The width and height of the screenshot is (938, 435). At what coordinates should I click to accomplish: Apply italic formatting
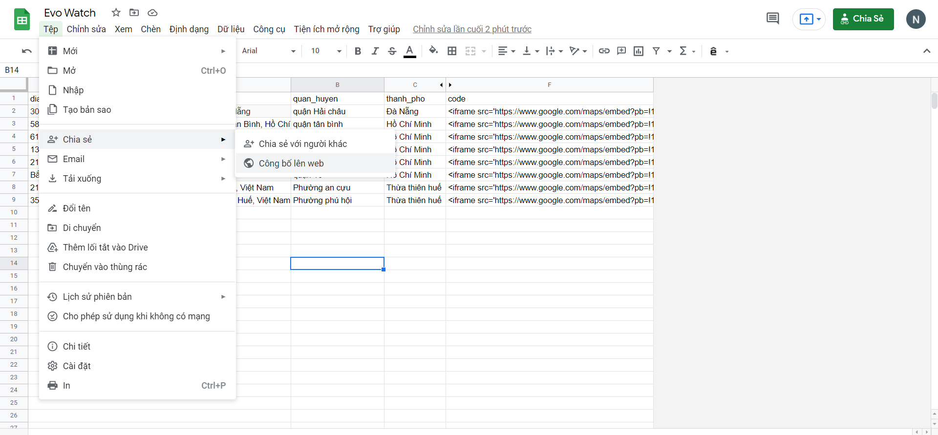(x=375, y=51)
